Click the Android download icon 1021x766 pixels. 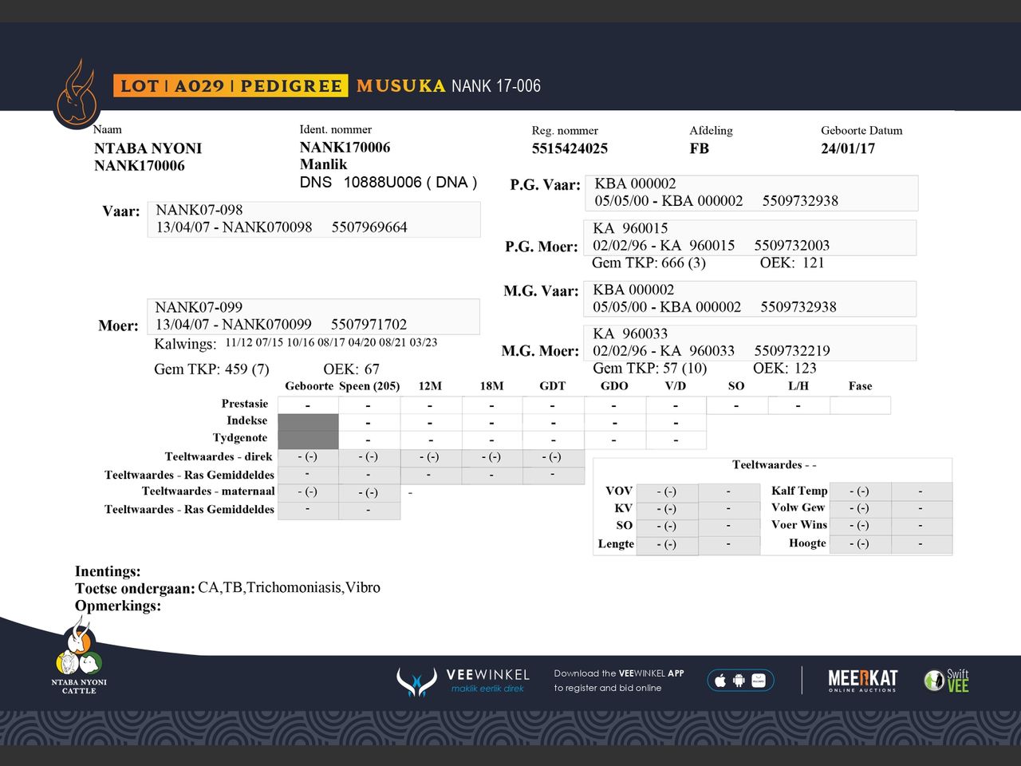[x=739, y=681]
